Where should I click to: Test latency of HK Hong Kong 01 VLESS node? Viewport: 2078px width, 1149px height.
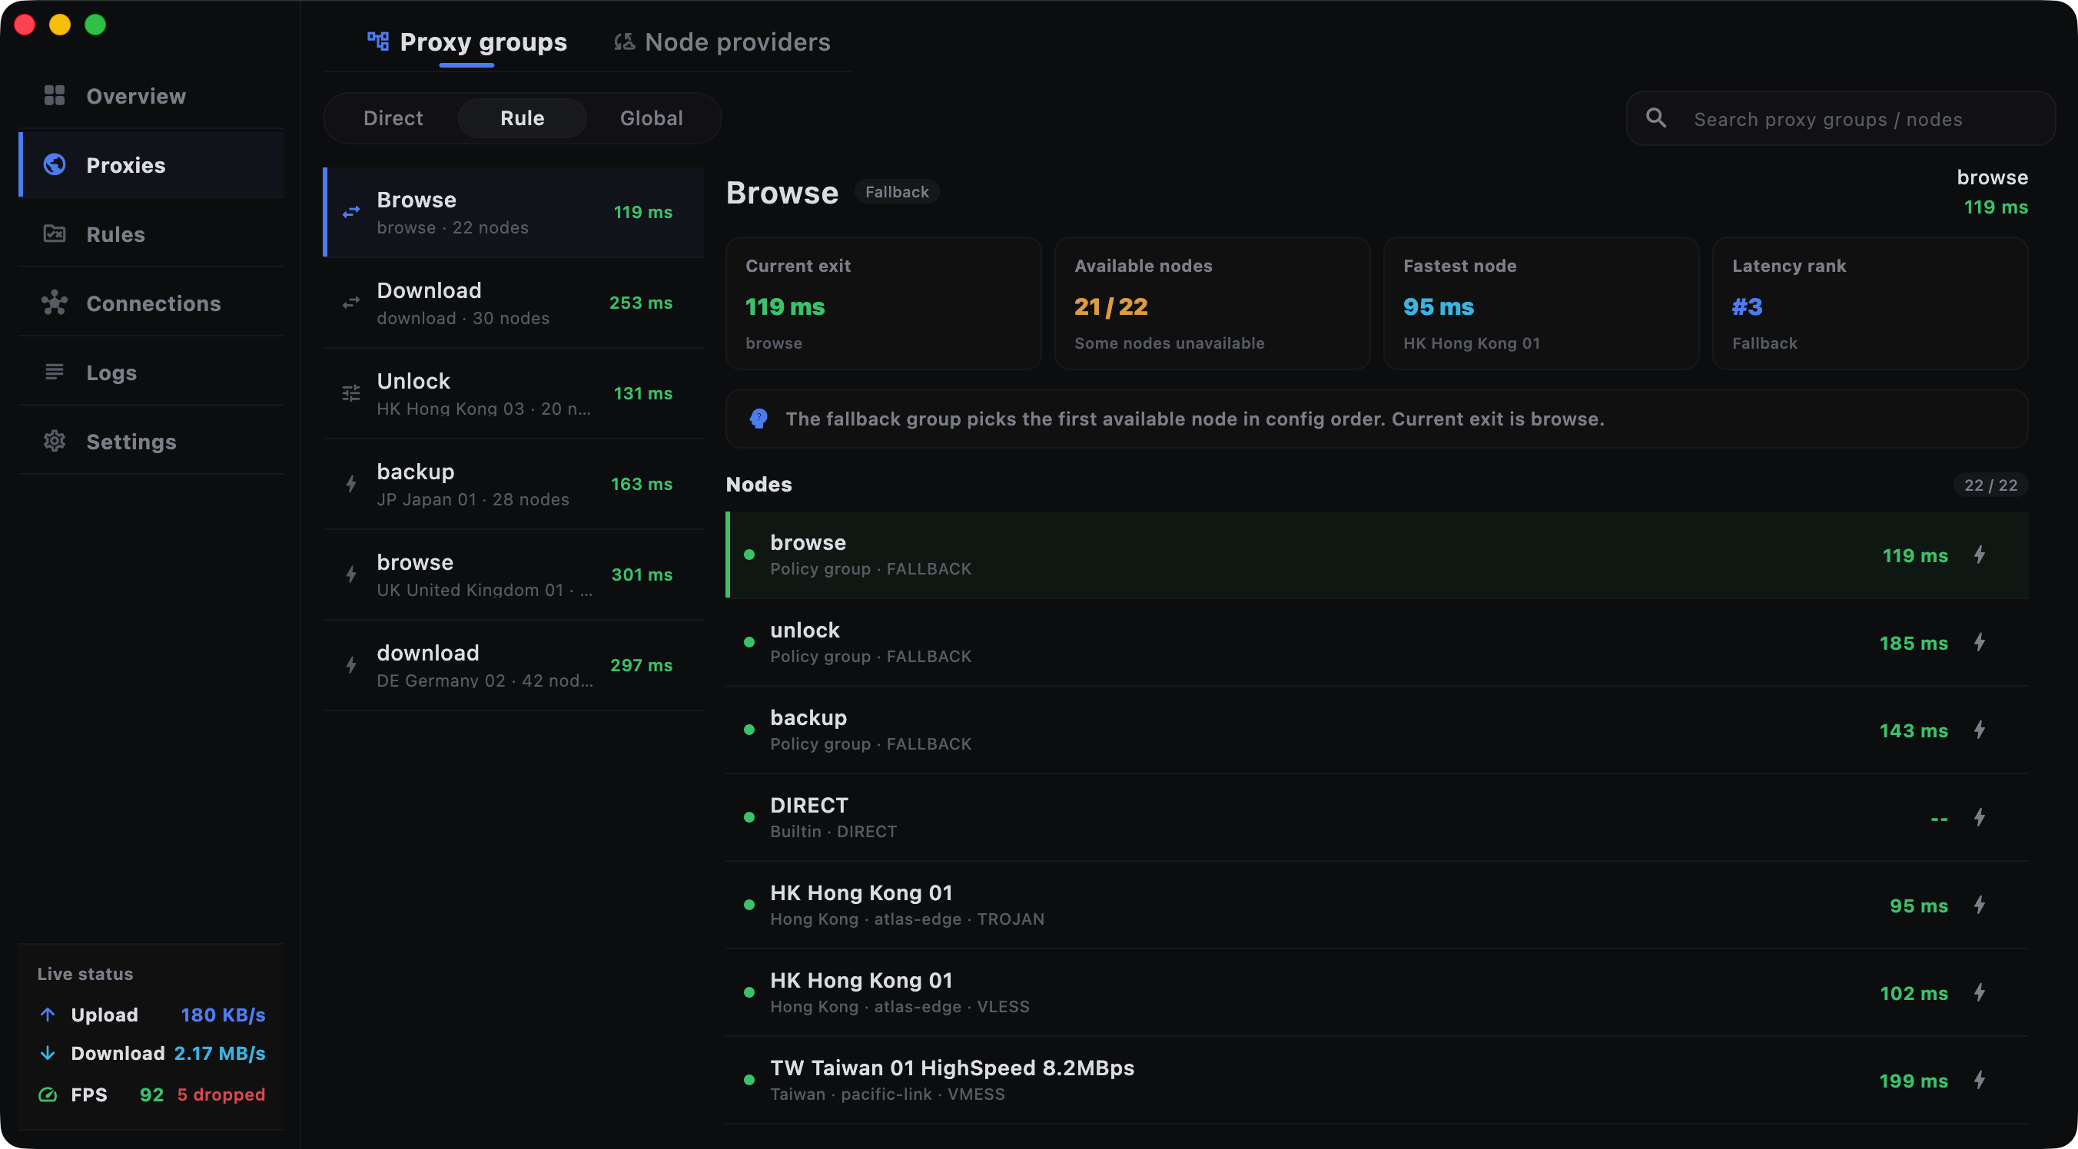(x=1980, y=992)
